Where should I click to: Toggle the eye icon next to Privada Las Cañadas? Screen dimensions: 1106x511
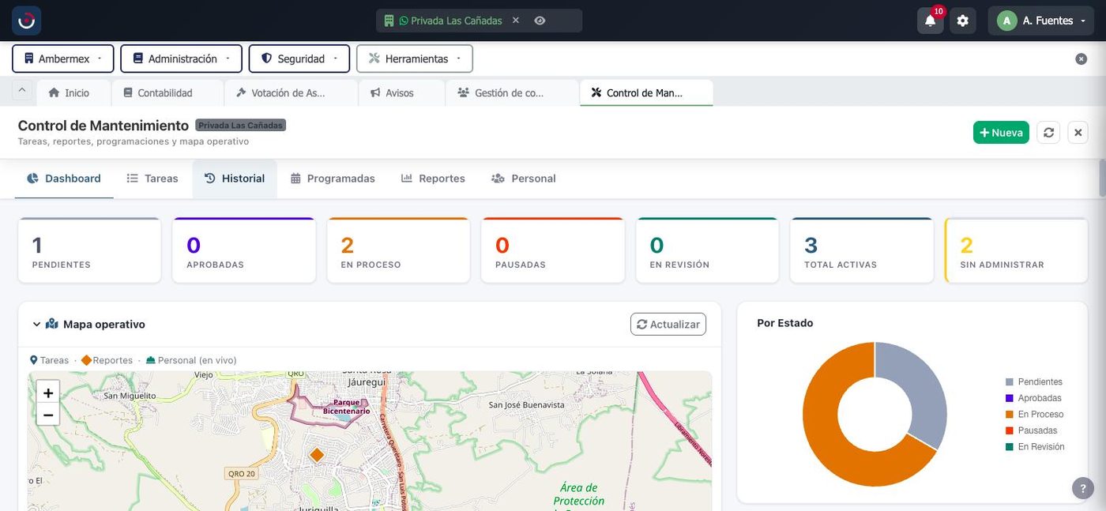click(x=540, y=21)
